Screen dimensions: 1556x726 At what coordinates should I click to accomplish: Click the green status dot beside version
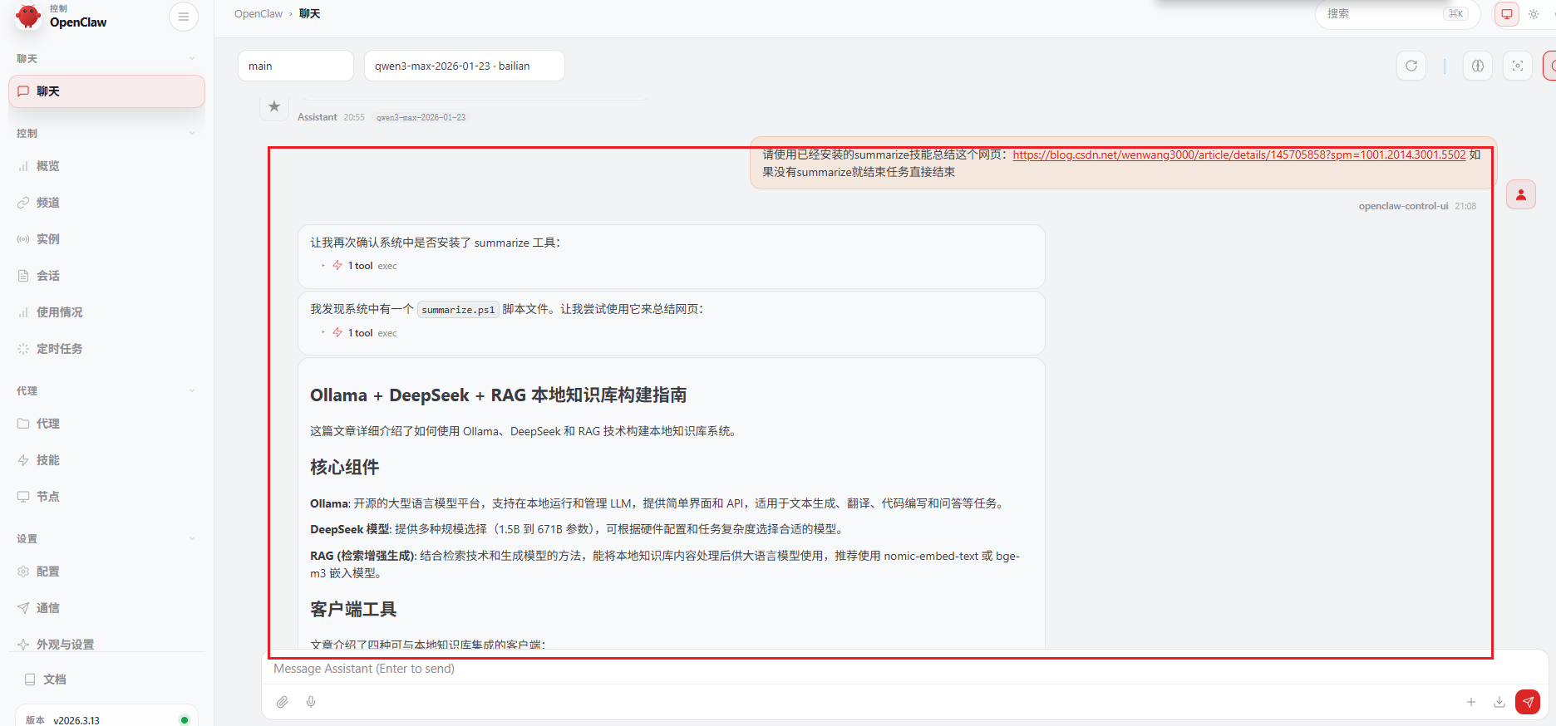[x=185, y=719]
